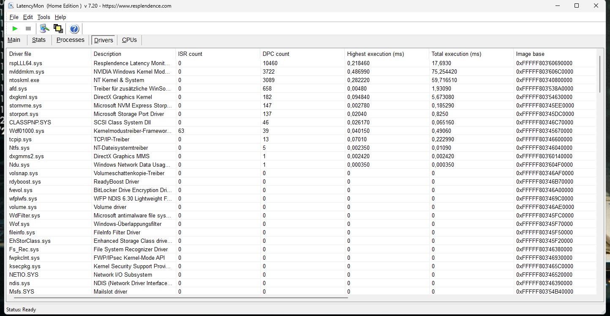Sort by Total execution (ms) column header

coord(471,54)
